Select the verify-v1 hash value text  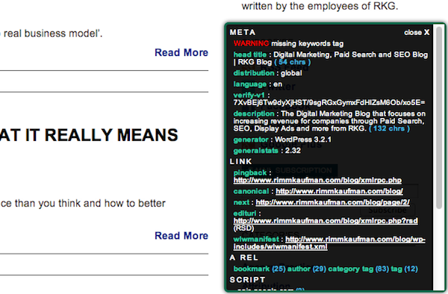(x=329, y=102)
